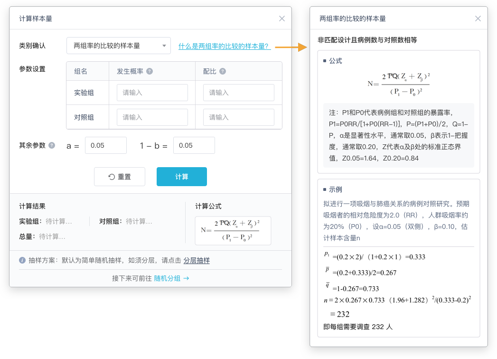The width and height of the screenshot is (497, 359).
Task: Click the blue 计算 button
Action: [x=182, y=177]
